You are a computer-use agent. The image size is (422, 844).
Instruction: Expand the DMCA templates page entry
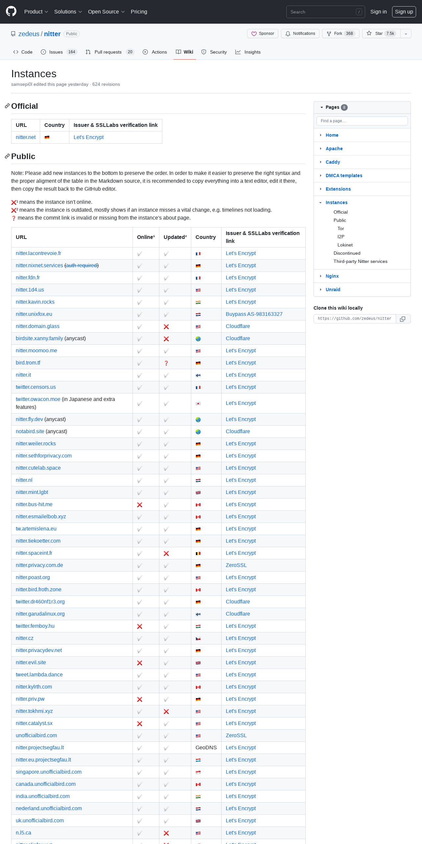point(321,176)
